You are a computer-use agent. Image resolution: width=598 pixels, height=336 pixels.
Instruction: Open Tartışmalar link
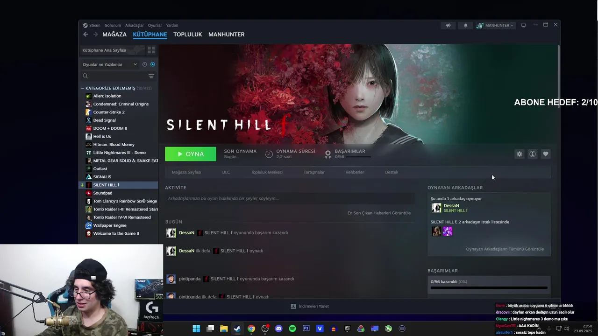coord(314,172)
